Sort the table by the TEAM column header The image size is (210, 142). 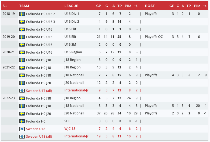24,6
